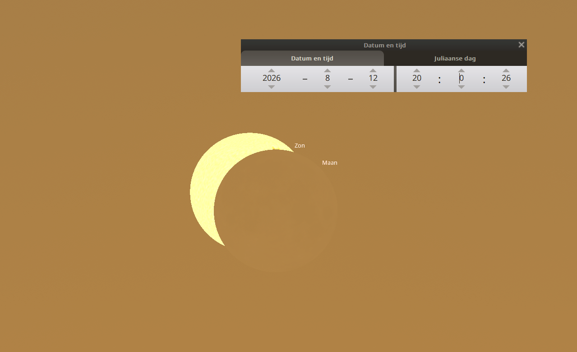Select the Moon disc labeled Maan
The height and width of the screenshot is (352, 577).
(280, 212)
